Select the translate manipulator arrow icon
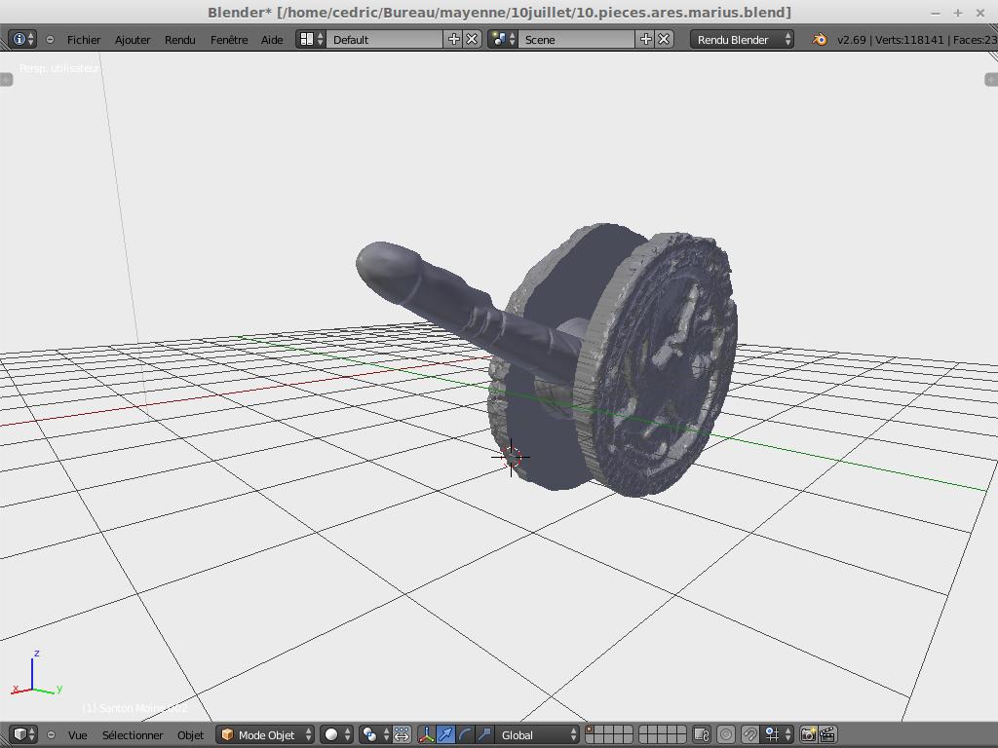The image size is (998, 748). tap(445, 734)
